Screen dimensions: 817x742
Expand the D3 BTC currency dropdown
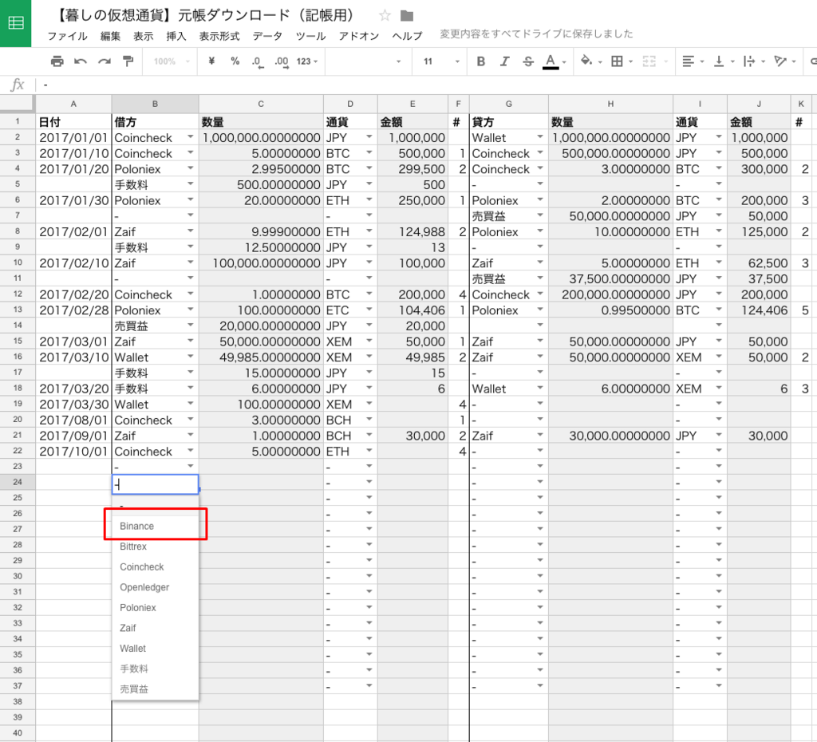(x=369, y=152)
